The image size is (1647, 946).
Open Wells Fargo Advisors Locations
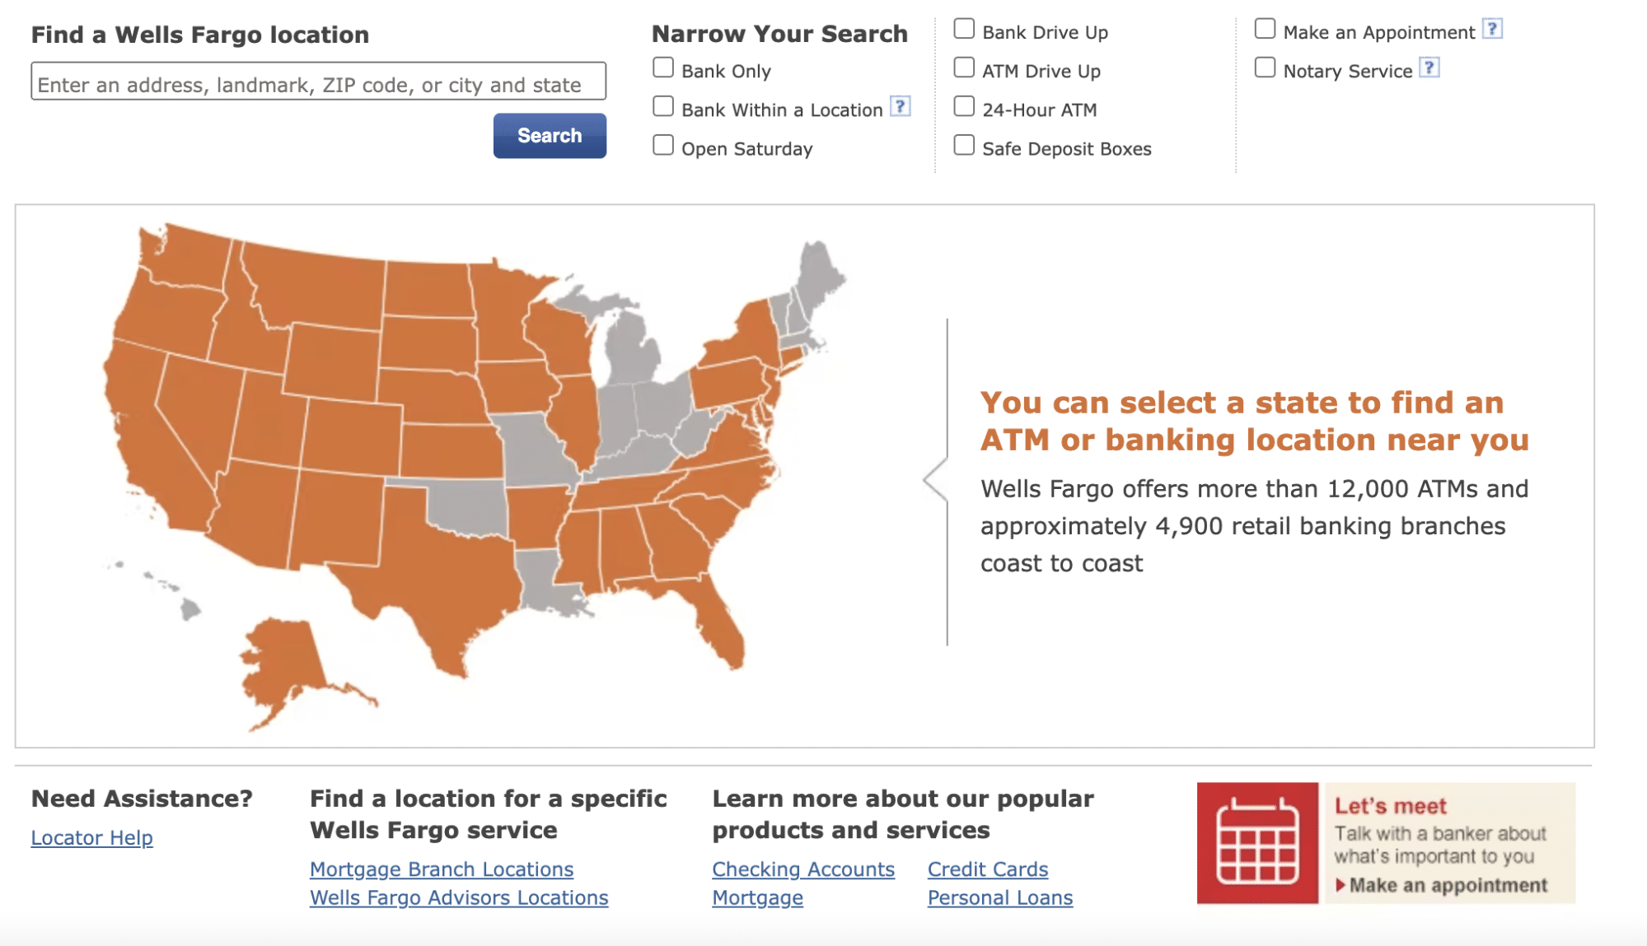(x=459, y=897)
